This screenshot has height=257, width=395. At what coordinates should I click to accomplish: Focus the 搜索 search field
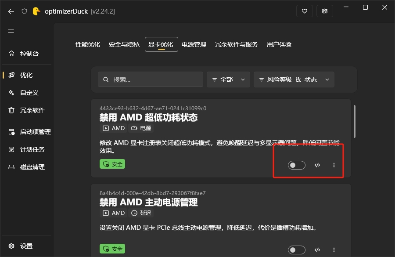click(151, 80)
